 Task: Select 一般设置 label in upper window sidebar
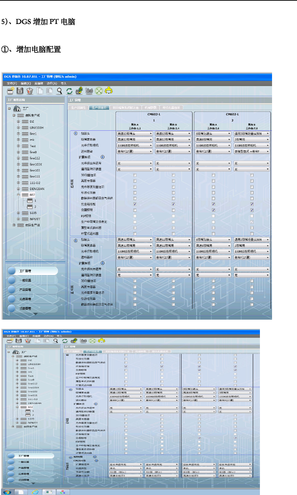[x=25, y=280]
